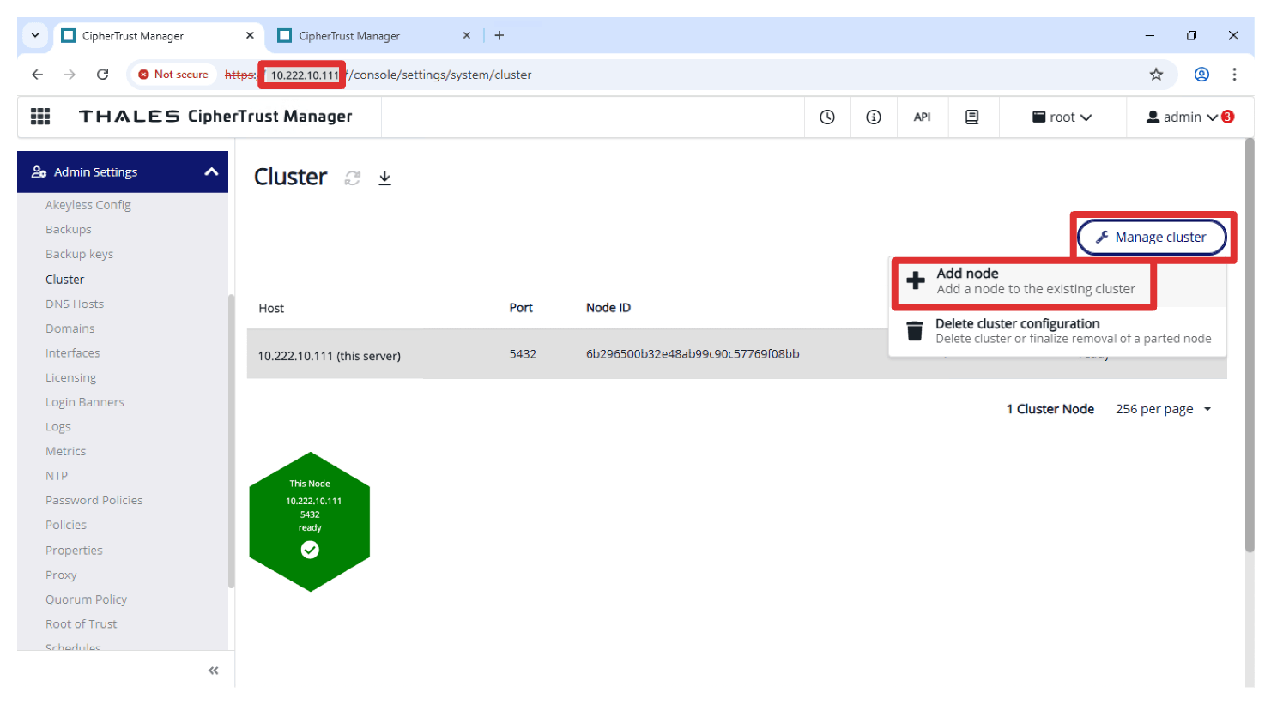
Task: Open NTP in sidebar
Action: point(57,476)
